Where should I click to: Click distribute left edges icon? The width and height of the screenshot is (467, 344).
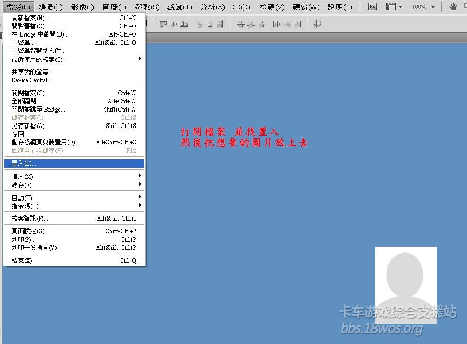click(277, 24)
